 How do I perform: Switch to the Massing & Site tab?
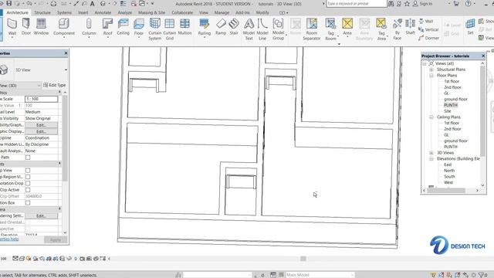(151, 12)
